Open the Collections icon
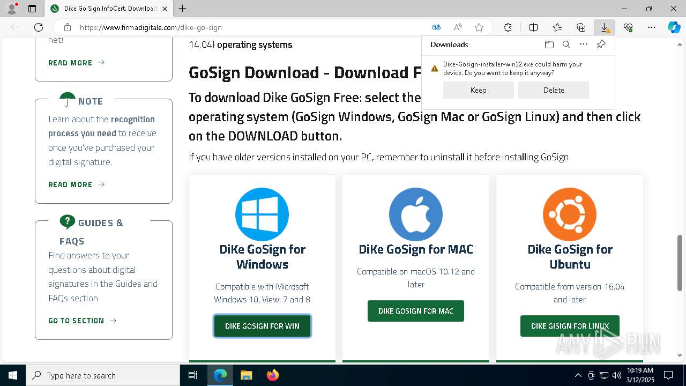Viewport: 686px width, 386px height. (x=581, y=27)
